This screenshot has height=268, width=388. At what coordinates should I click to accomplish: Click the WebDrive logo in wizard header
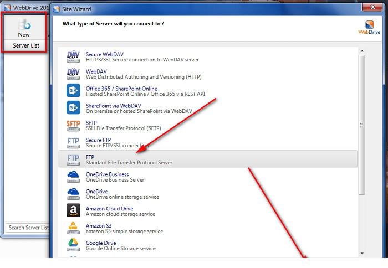coord(369,27)
